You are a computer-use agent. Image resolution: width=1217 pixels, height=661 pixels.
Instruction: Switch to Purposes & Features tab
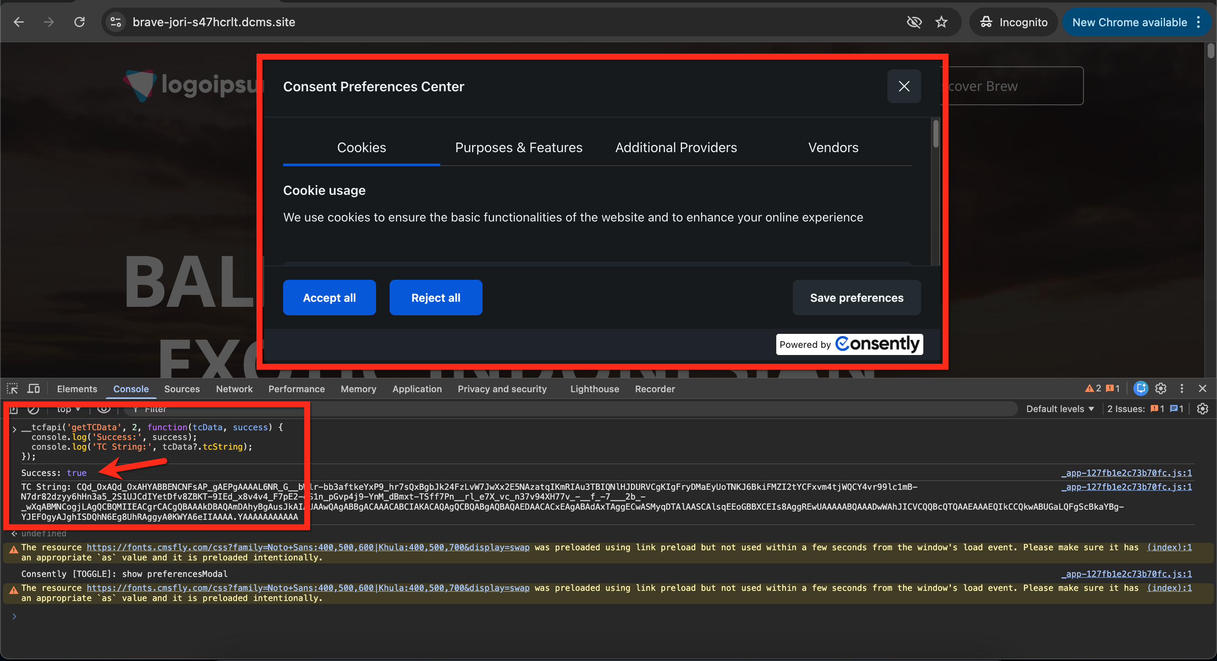pos(518,147)
